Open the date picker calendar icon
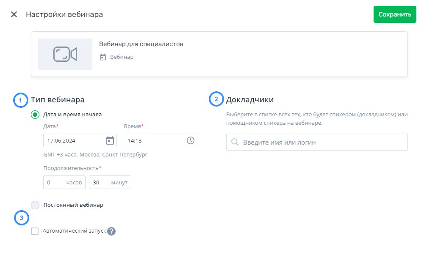Screen dimensions: 435x255 point(110,140)
